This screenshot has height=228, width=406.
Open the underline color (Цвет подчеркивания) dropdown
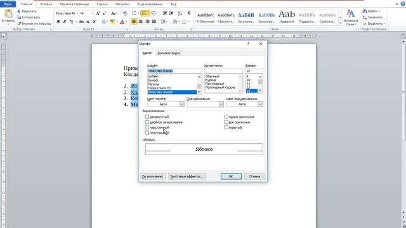pos(260,104)
